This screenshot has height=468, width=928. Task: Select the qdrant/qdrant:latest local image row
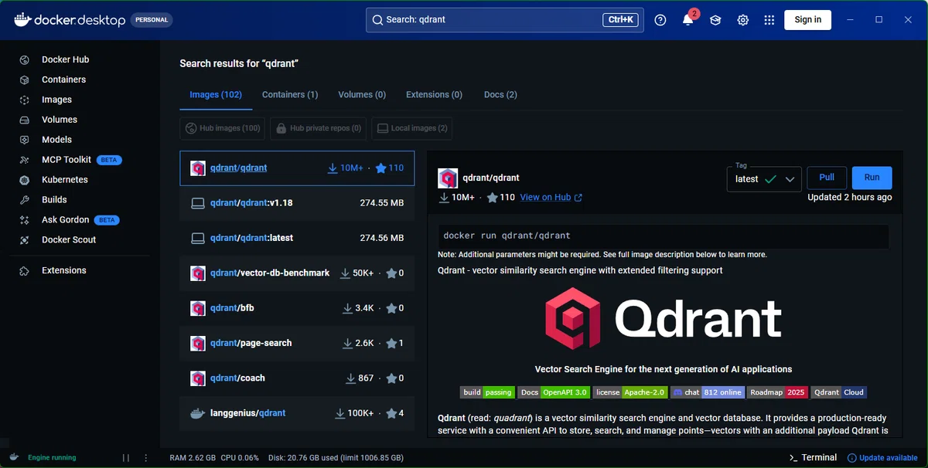click(297, 238)
